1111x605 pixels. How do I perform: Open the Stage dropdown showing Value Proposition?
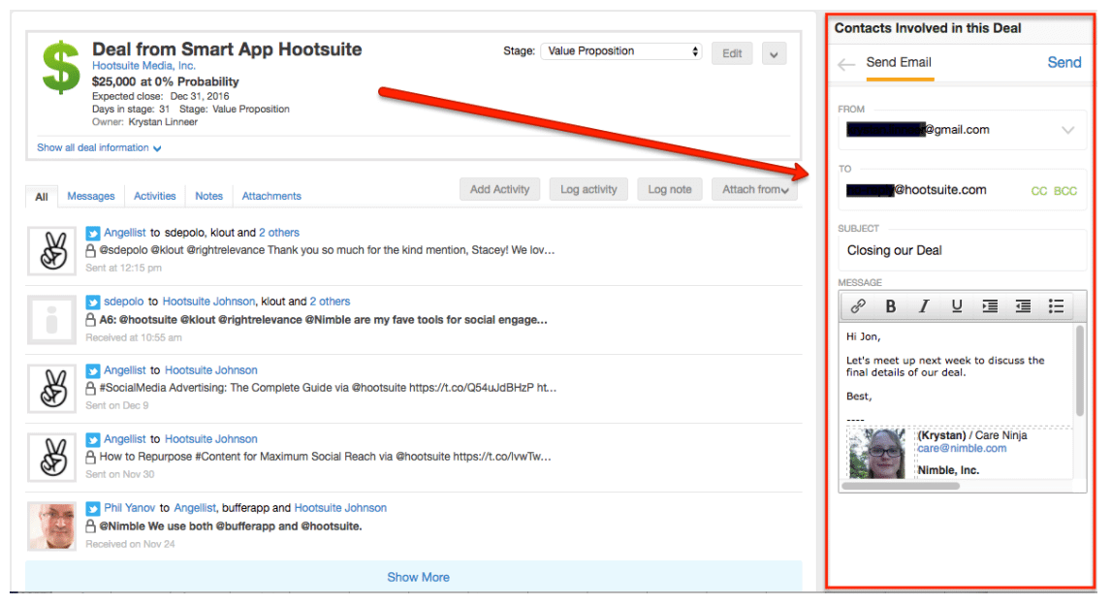(x=621, y=51)
